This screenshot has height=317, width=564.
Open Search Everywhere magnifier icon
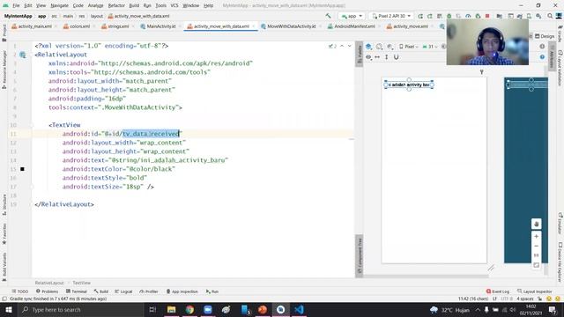[550, 16]
